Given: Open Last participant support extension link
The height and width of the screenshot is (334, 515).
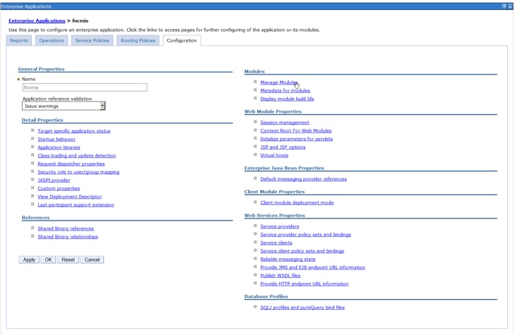Looking at the screenshot, I should [76, 205].
